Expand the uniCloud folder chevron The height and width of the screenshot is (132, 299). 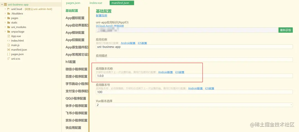click(x=5, y=9)
